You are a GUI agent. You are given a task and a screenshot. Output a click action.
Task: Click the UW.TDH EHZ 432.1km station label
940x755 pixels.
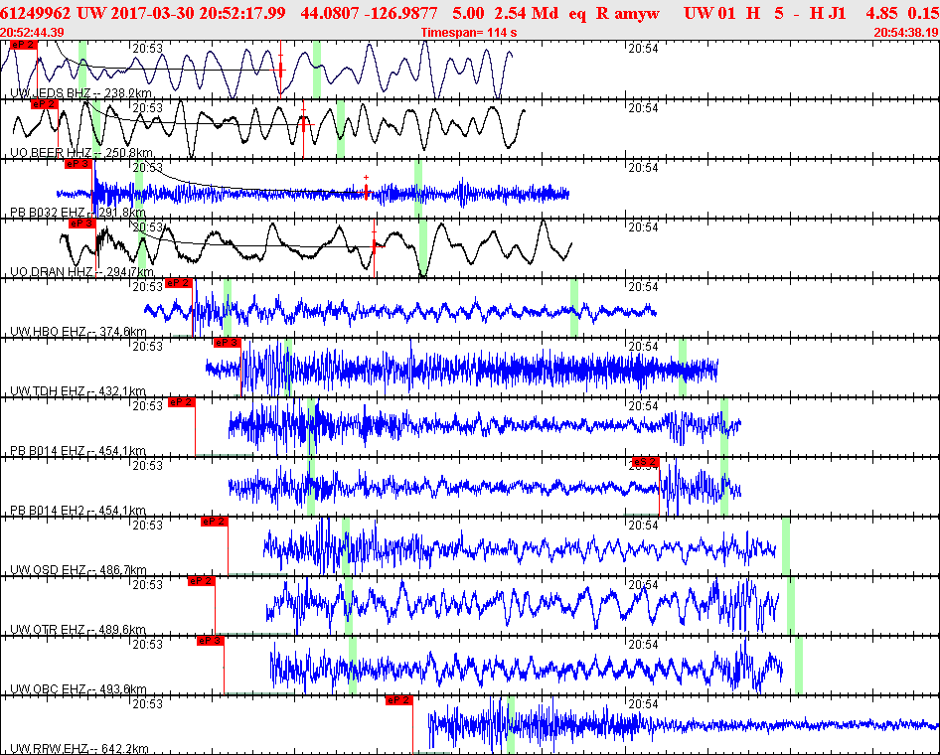pyautogui.click(x=78, y=391)
